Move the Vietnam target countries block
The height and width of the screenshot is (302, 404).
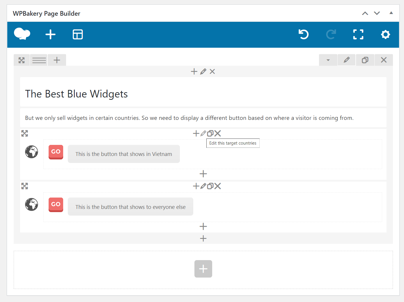25,134
